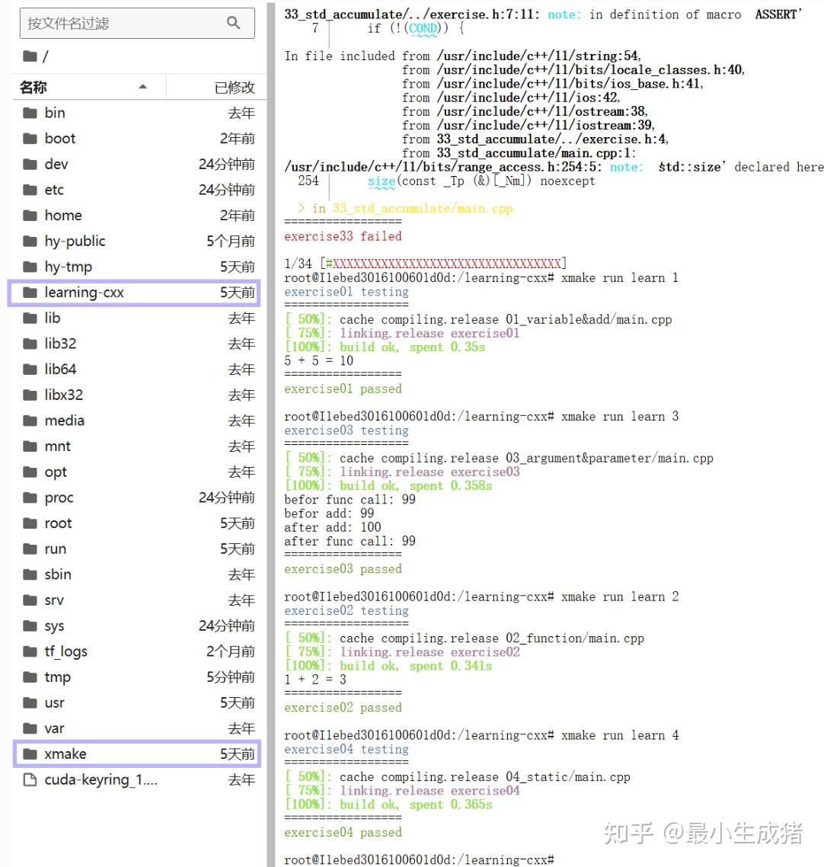Click the search magnifier icon
The height and width of the screenshot is (867, 824).
(234, 23)
